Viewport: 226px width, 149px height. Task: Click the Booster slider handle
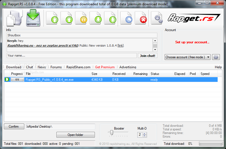[111, 133]
